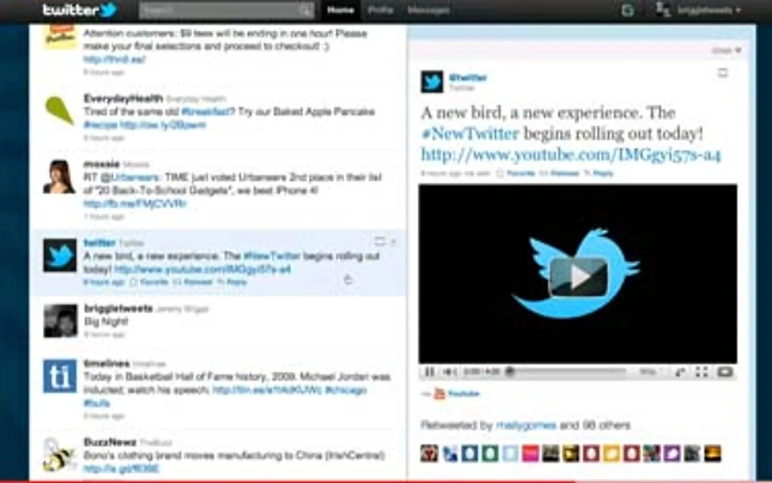Image resolution: width=772 pixels, height=483 pixels.
Task: Open the briggletweets account dropdown
Action: pos(699,10)
